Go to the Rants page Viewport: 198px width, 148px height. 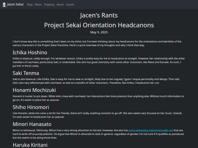(38, 5)
